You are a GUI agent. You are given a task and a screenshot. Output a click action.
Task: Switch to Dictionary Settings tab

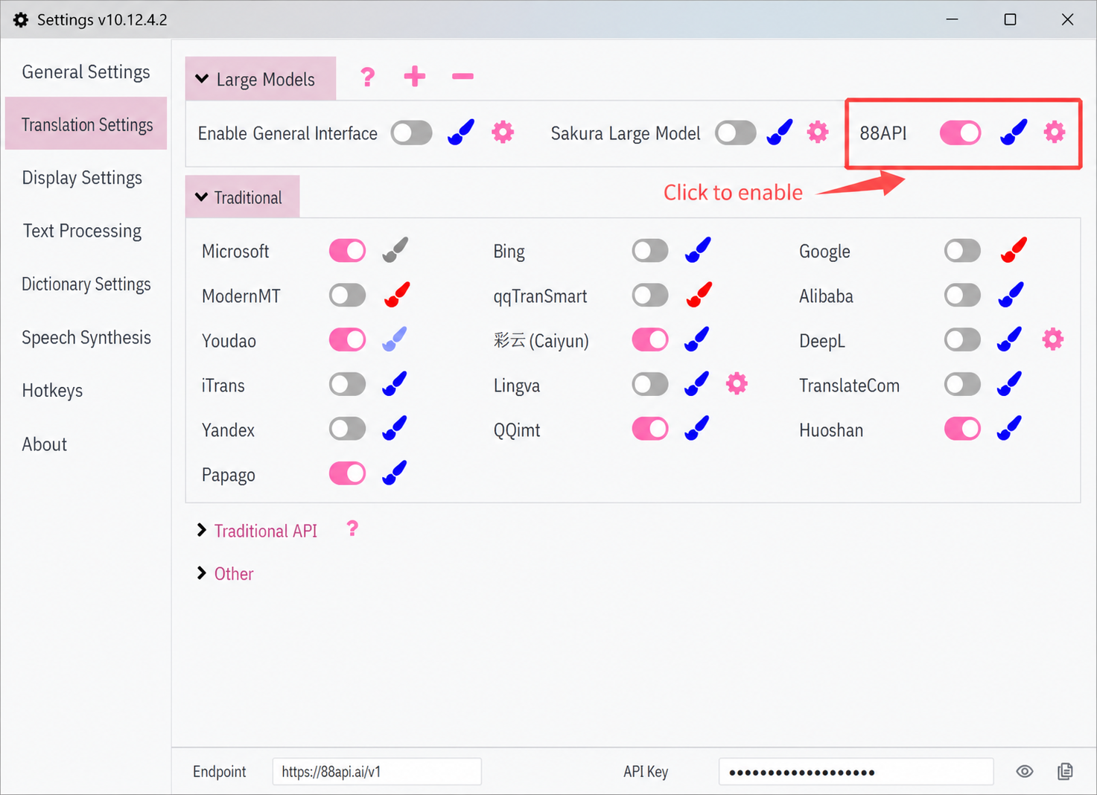tap(86, 284)
